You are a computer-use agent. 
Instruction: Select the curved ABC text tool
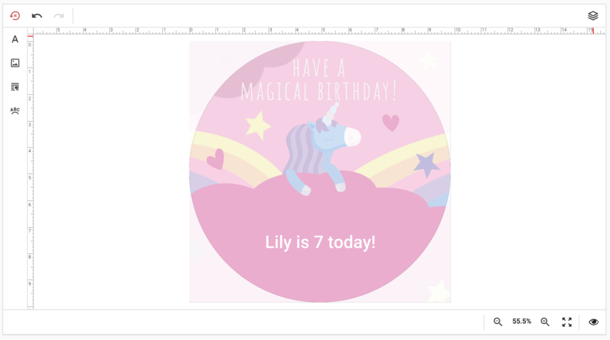[15, 111]
